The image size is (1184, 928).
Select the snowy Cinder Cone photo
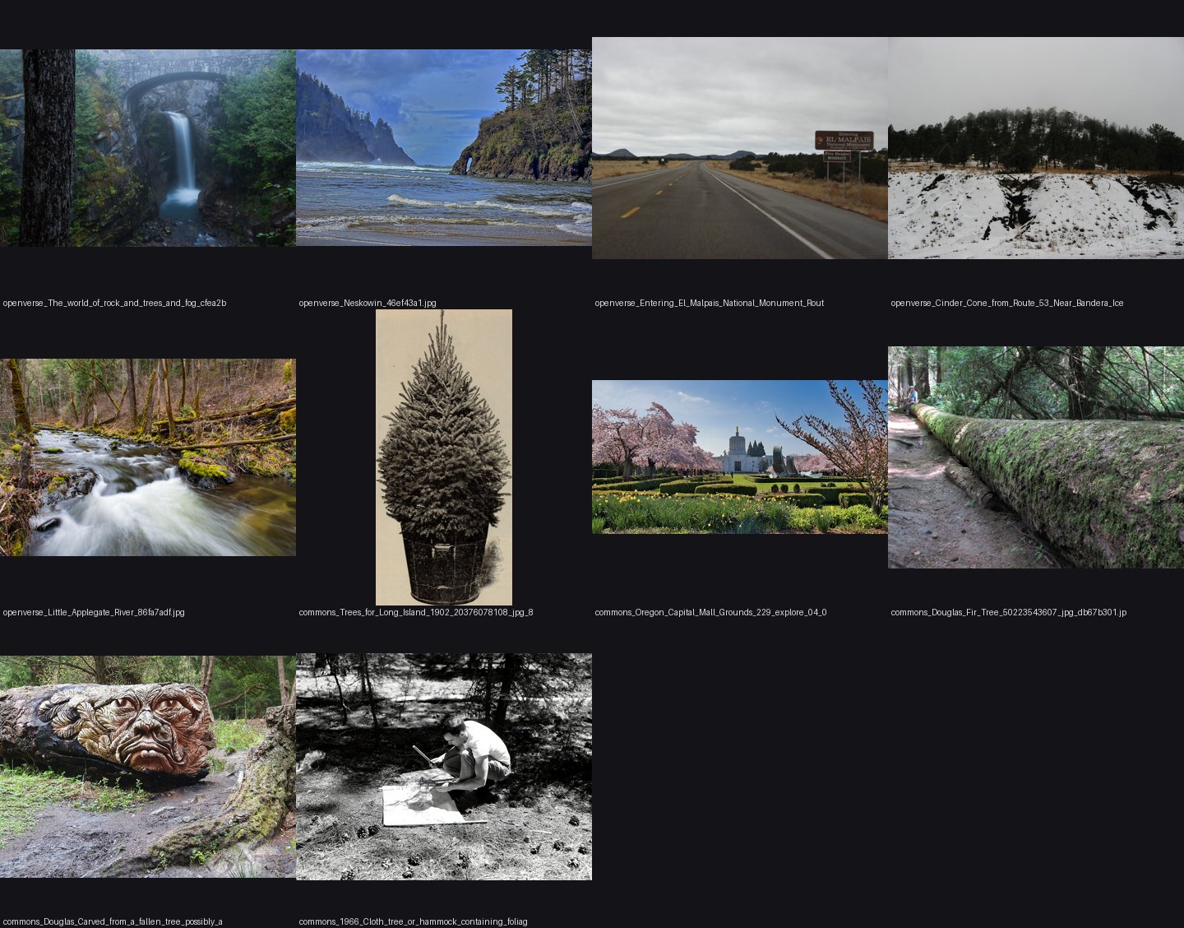[x=1036, y=148]
